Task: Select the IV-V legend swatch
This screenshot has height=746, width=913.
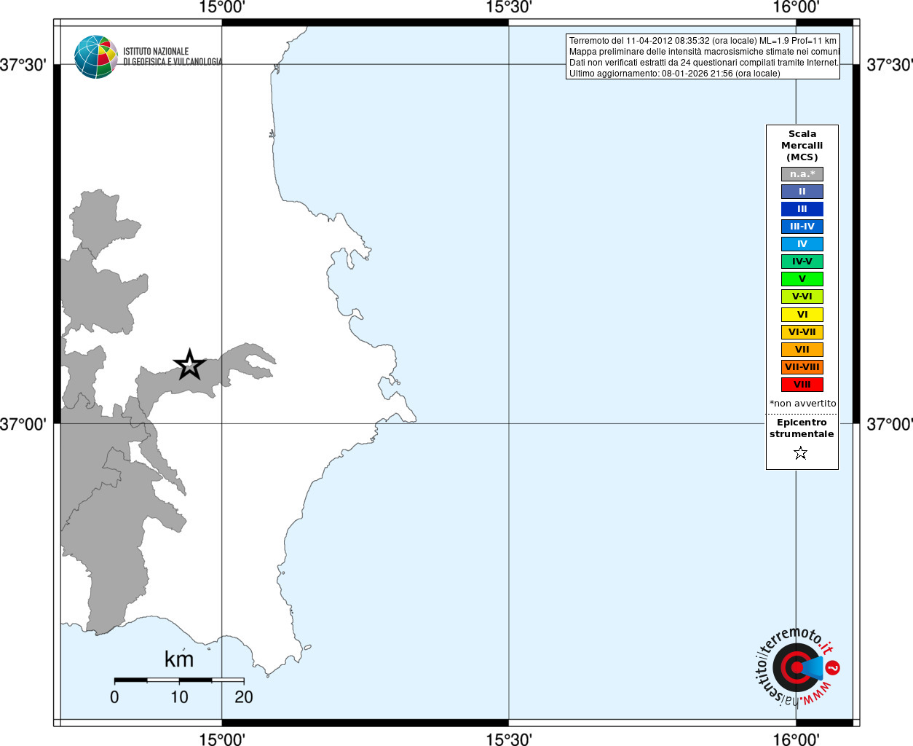Action: coord(802,262)
